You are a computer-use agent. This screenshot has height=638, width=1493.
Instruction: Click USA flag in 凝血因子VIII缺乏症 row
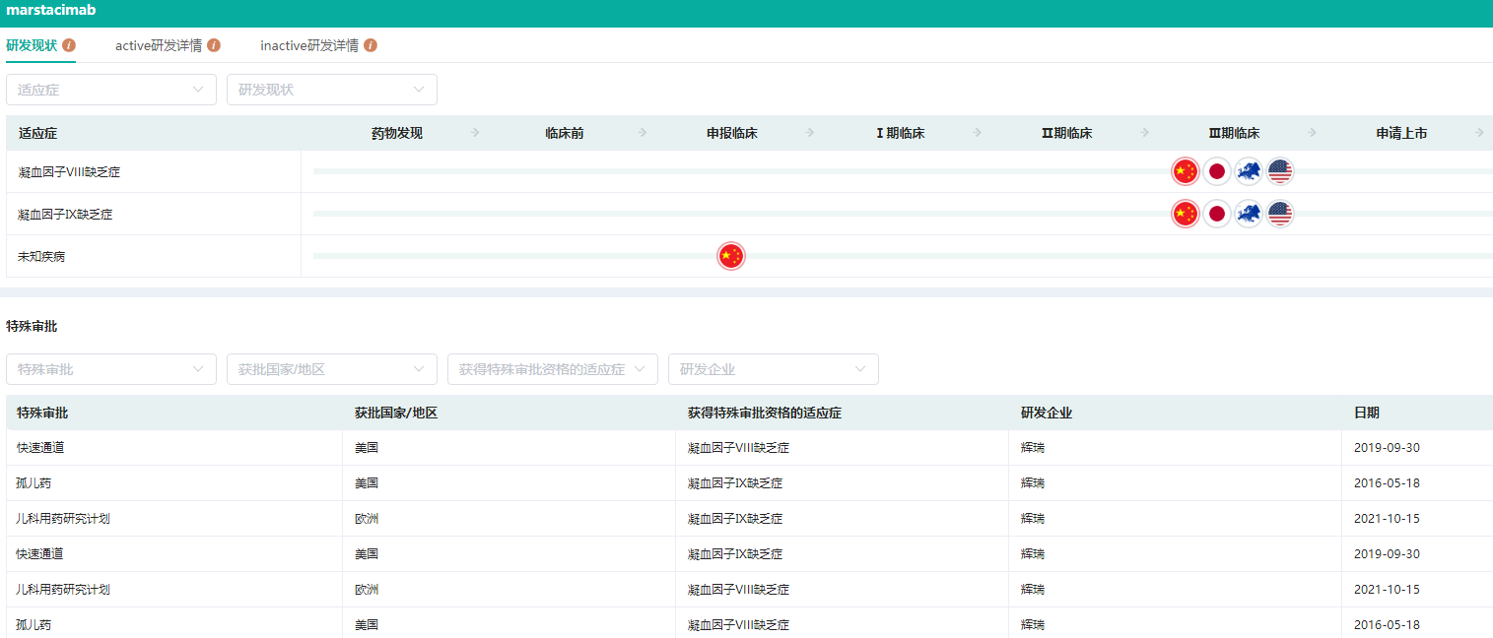coord(1280,171)
